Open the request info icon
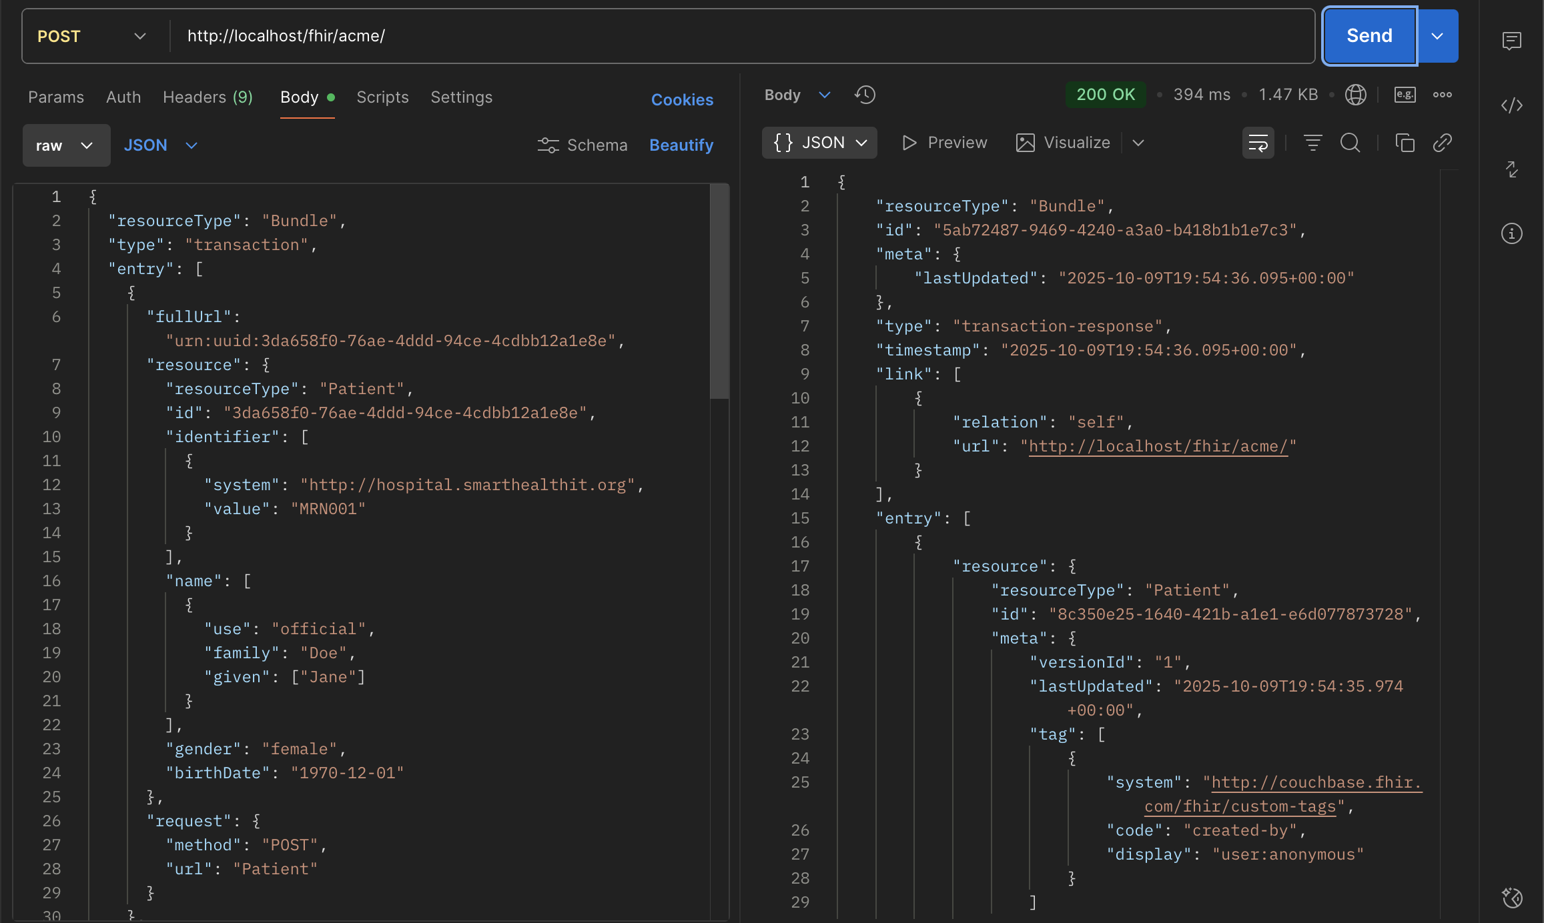Screen dimensions: 1544x923 [x=1511, y=233]
